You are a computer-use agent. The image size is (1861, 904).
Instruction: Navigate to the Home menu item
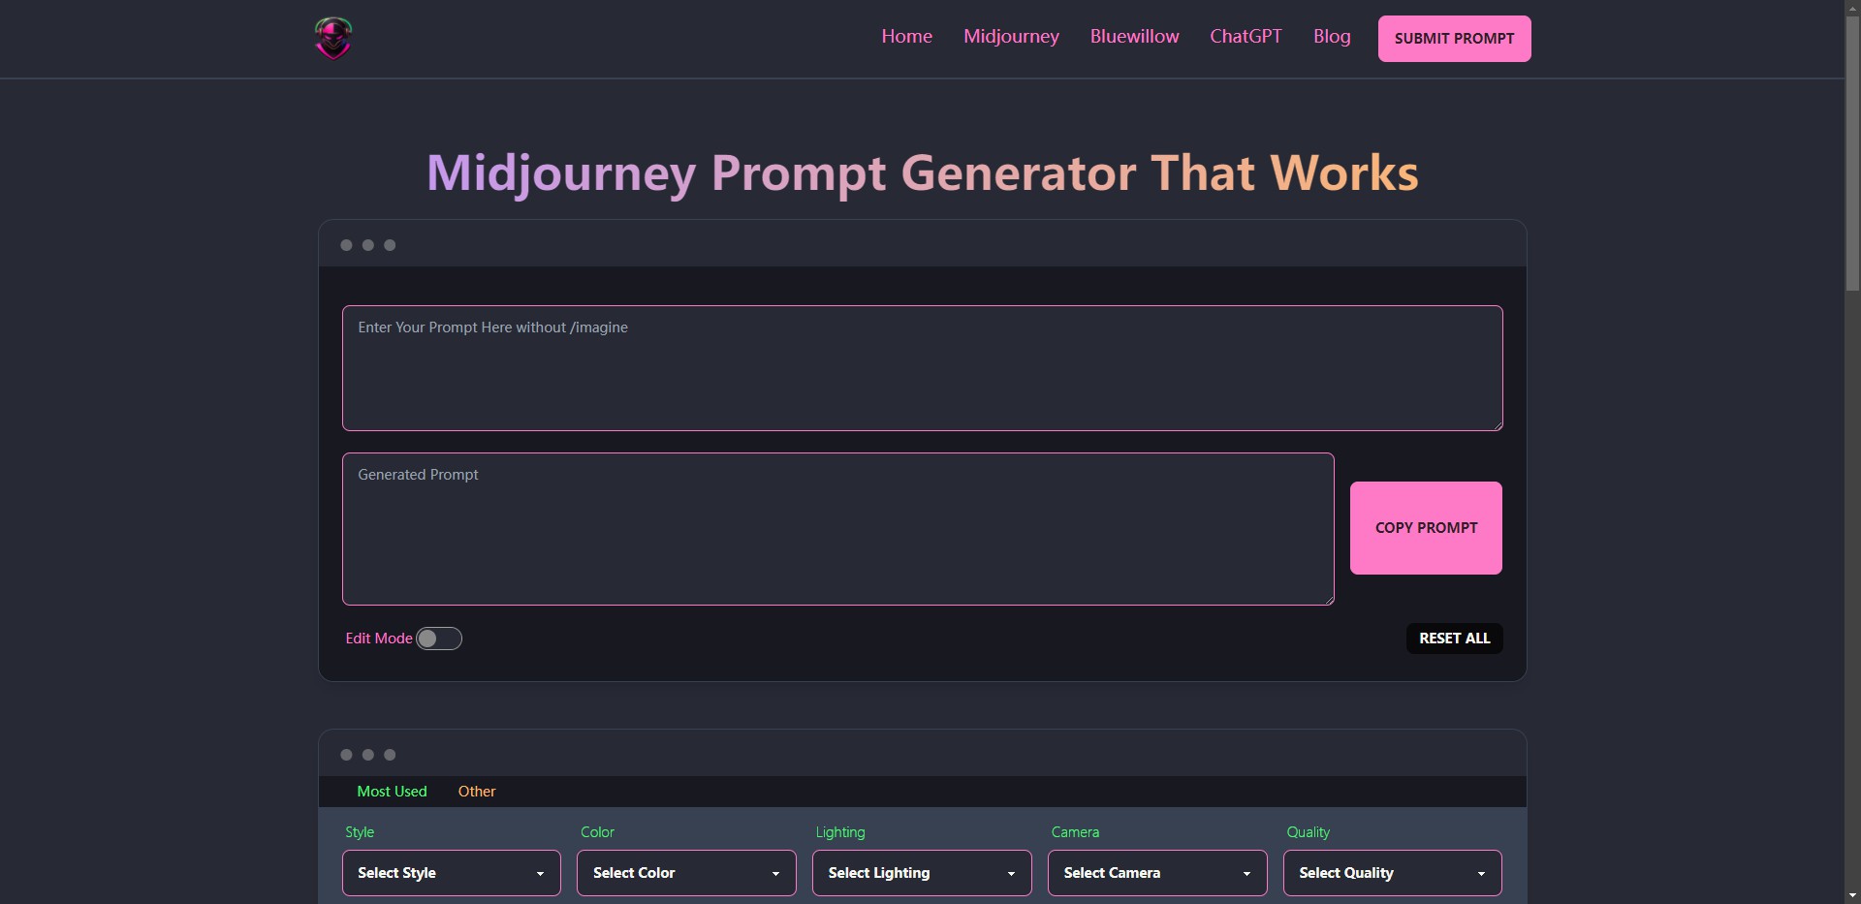click(905, 37)
